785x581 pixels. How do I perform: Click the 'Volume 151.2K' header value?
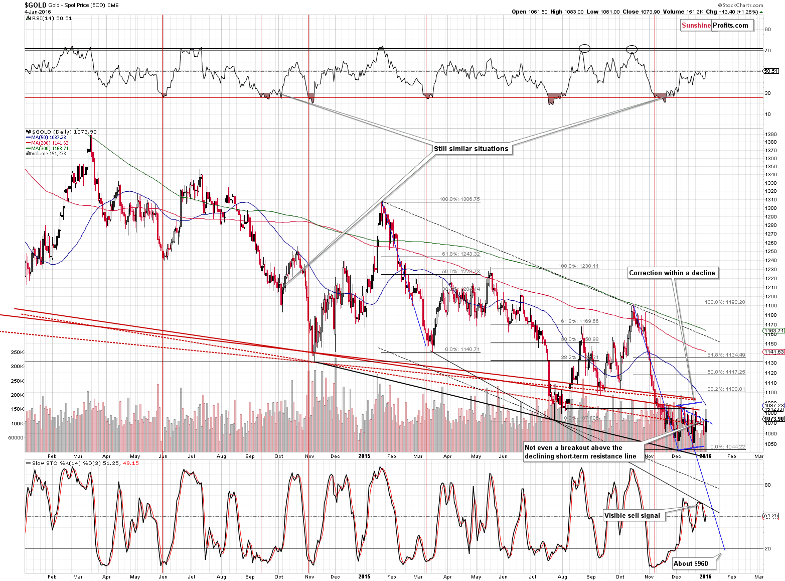(x=683, y=12)
